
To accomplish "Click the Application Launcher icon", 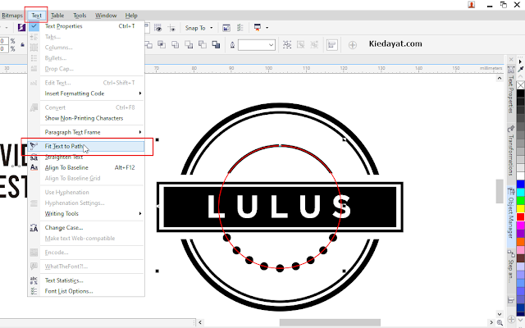I will click(258, 28).
